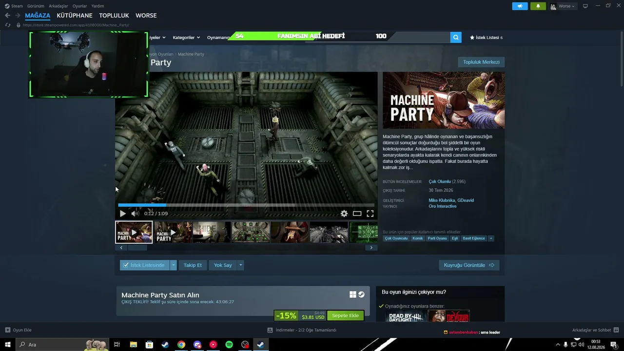Open Task View on the taskbar
Viewport: 624px width, 351px height.
point(117,345)
